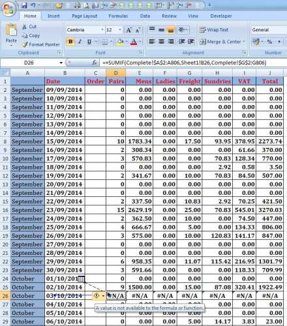
Task: Open Alignment dialog launcher
Action: point(245,52)
